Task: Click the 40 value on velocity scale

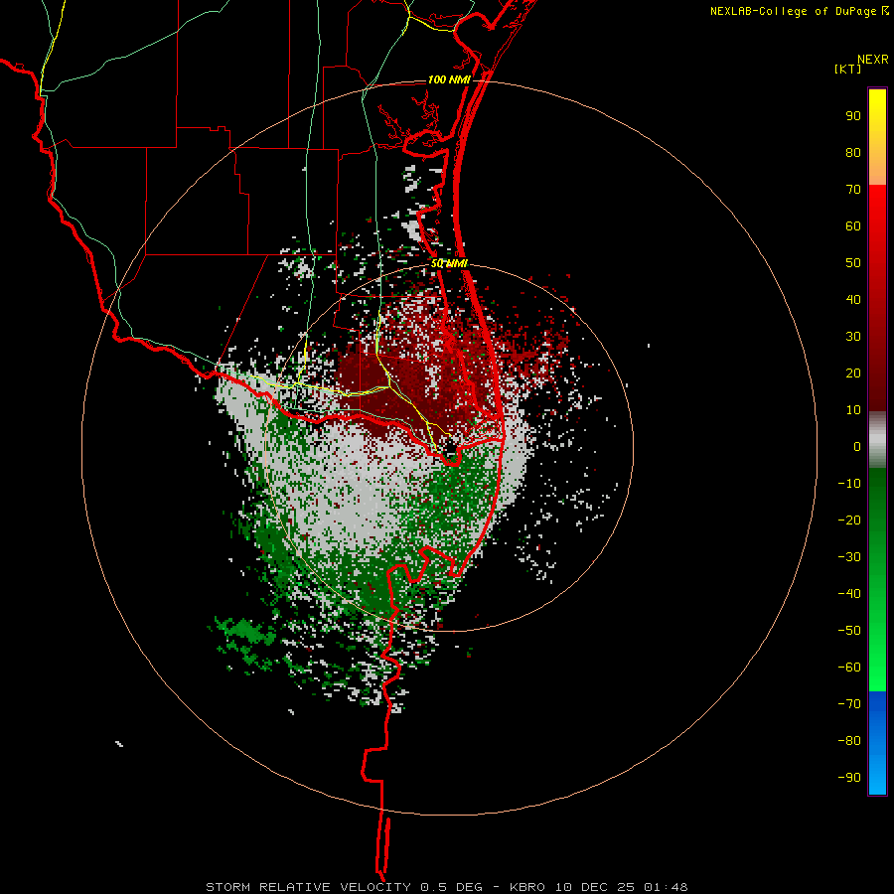Action: point(853,300)
